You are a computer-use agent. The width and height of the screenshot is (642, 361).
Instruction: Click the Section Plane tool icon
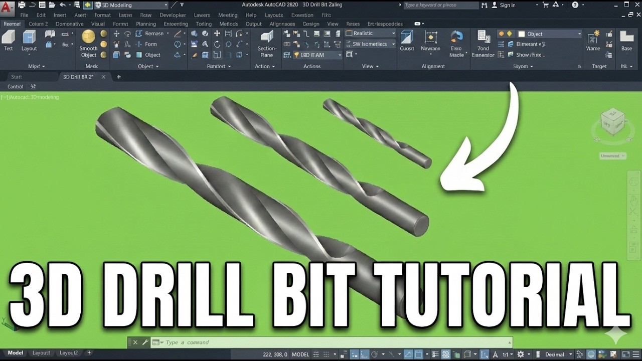(267, 37)
